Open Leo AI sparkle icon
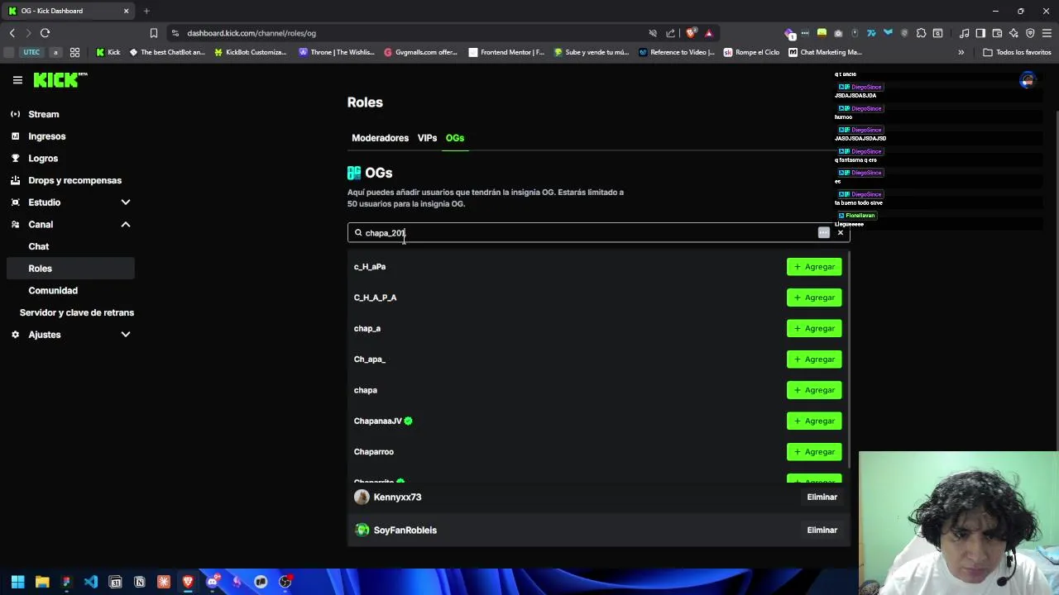 [x=1013, y=33]
